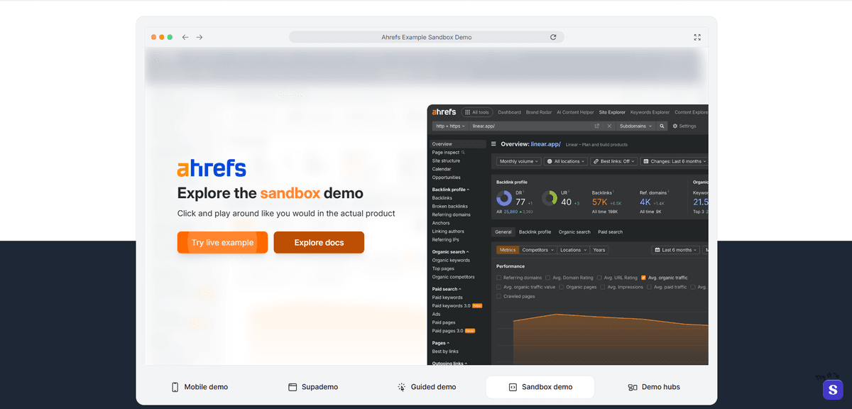
Task: Open Dashboard in Ahrefs top menu
Action: [509, 112]
